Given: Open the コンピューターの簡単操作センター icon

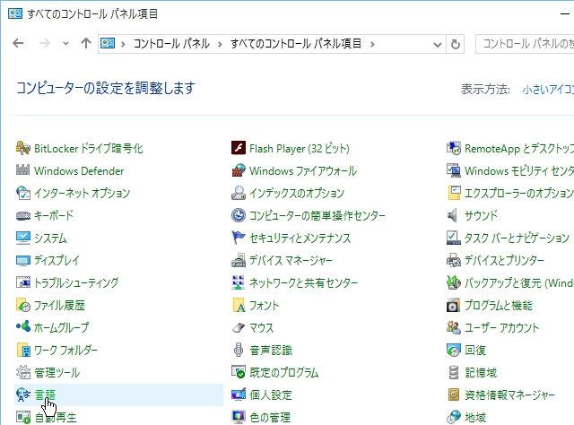Looking at the screenshot, I should coord(239,215).
